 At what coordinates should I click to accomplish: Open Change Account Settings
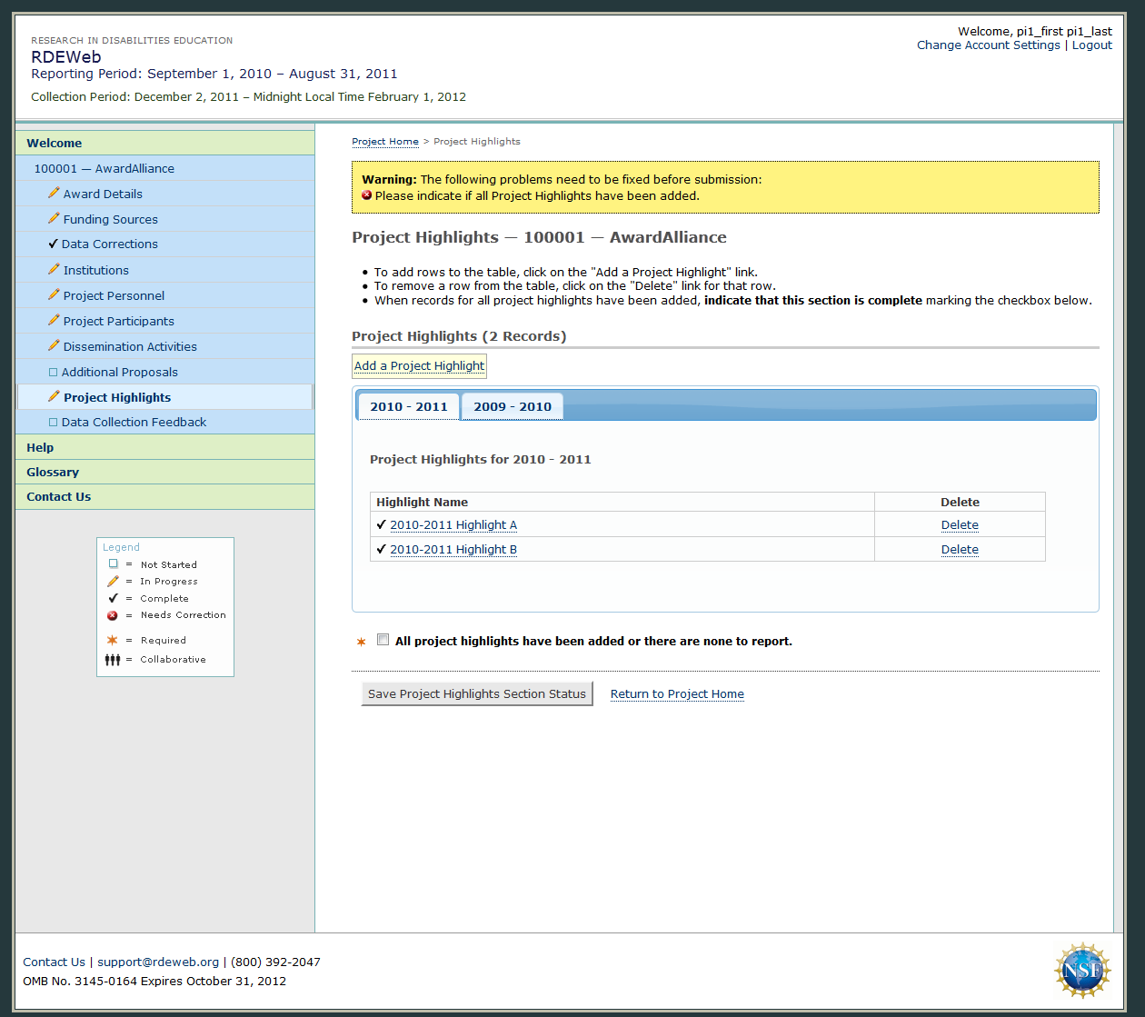point(988,45)
